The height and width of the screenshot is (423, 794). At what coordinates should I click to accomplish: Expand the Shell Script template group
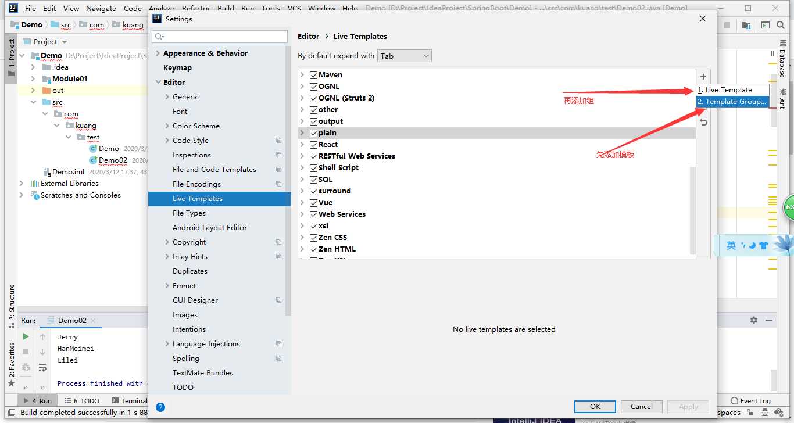pos(302,168)
